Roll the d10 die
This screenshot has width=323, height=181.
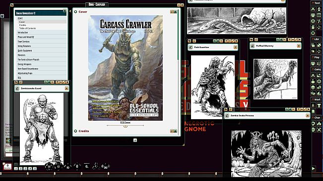(67, 167)
